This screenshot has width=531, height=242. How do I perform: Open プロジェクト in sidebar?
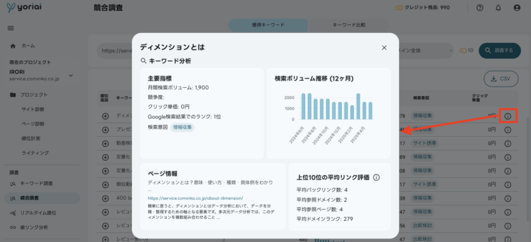pyautogui.click(x=34, y=95)
